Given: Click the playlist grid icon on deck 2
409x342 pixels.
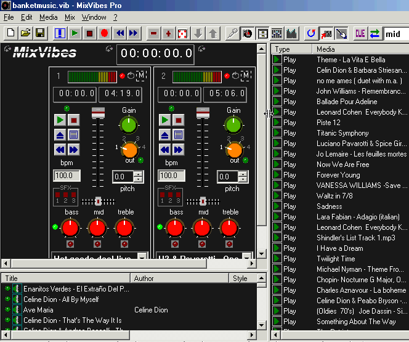Looking at the screenshot, I should pyautogui.click(x=179, y=134).
